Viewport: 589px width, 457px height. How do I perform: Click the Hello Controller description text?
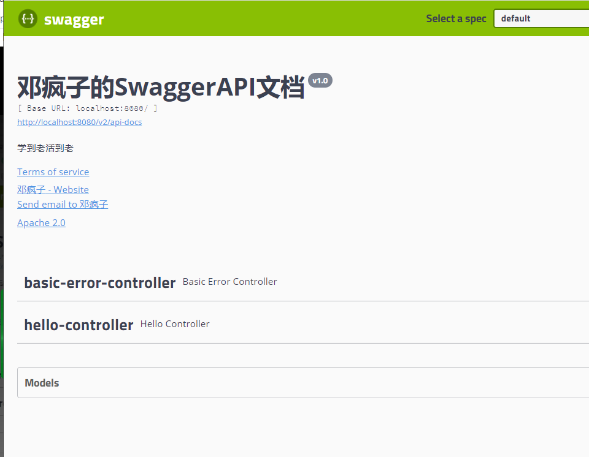pyautogui.click(x=175, y=324)
